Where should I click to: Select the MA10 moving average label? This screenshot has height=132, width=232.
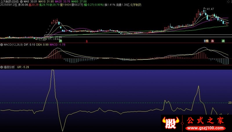click(x=46, y=1)
